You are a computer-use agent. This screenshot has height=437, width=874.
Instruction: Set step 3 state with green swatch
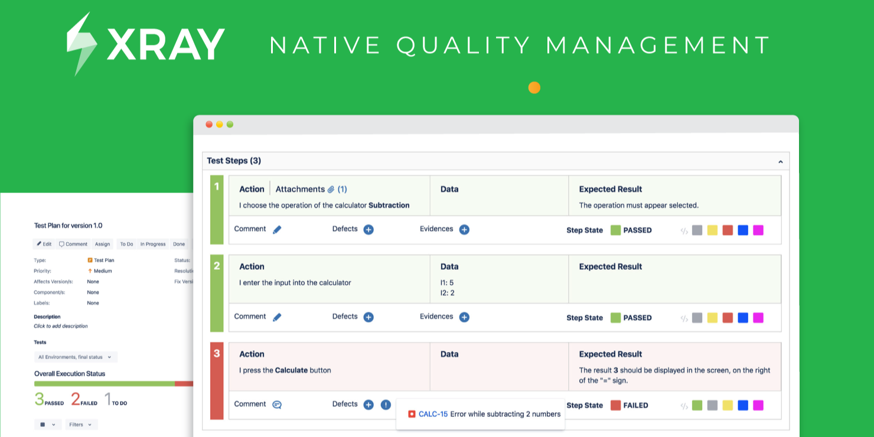pos(697,405)
